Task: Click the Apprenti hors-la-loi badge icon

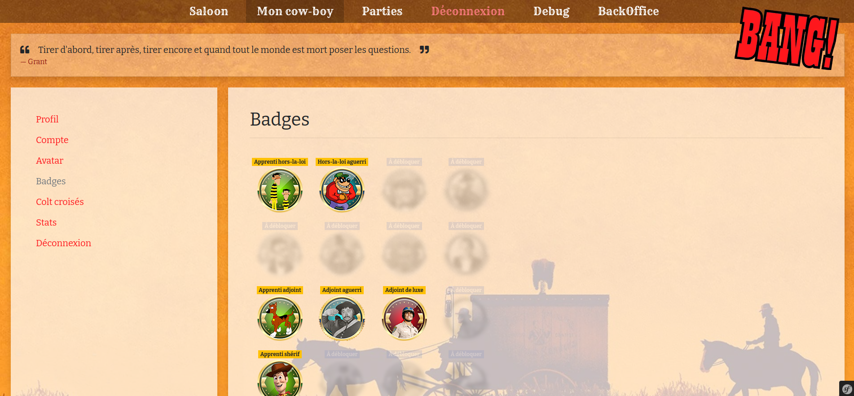Action: pyautogui.click(x=280, y=190)
